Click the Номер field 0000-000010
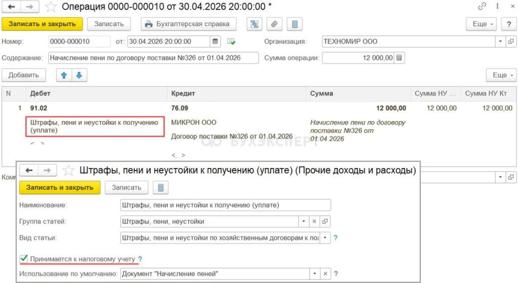518x283 pixels. tap(79, 41)
